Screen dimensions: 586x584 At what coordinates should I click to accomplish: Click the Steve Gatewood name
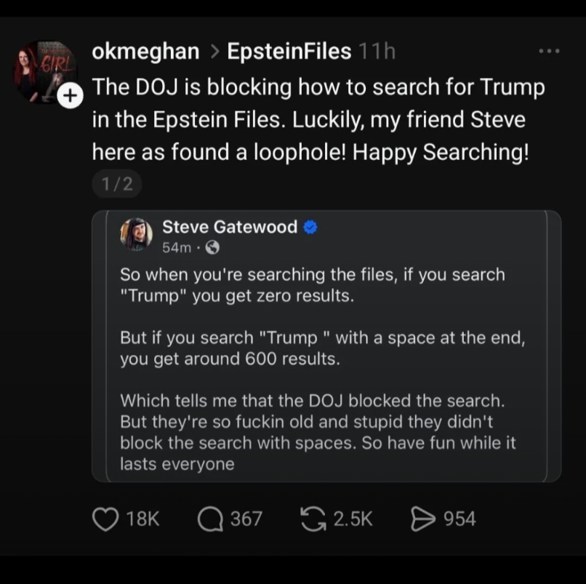coord(230,228)
